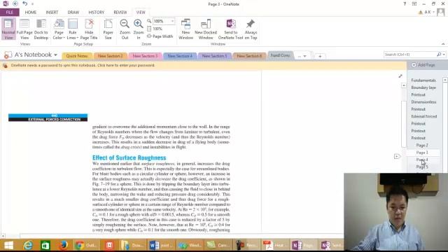Open a New Window
Screen dimensions: 448x252
coord(185,29)
